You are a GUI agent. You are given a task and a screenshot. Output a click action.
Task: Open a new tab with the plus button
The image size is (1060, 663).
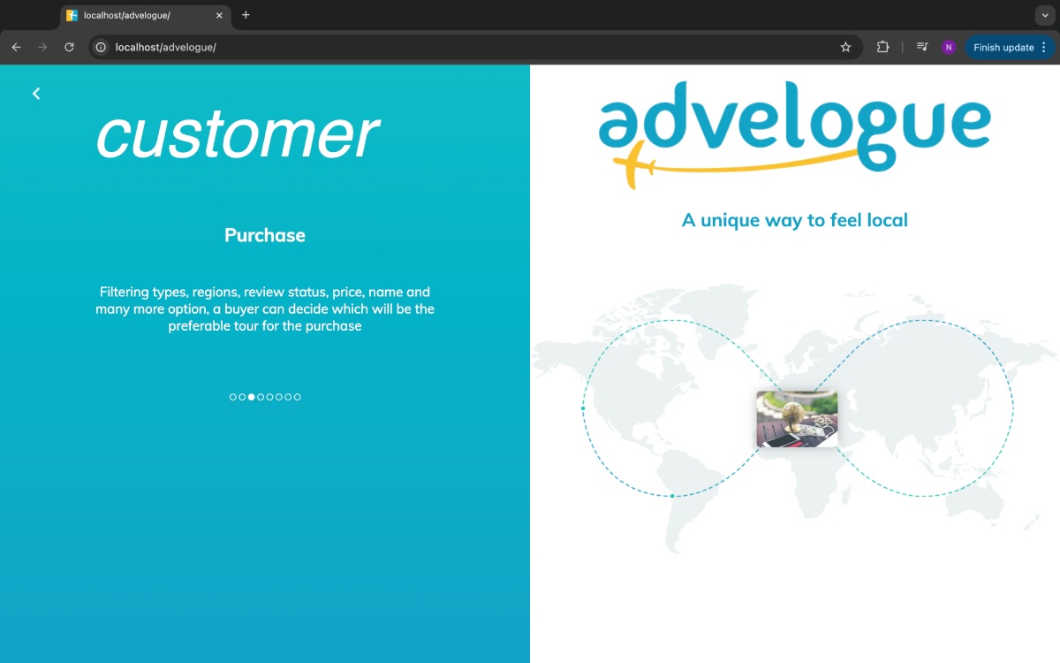click(246, 15)
